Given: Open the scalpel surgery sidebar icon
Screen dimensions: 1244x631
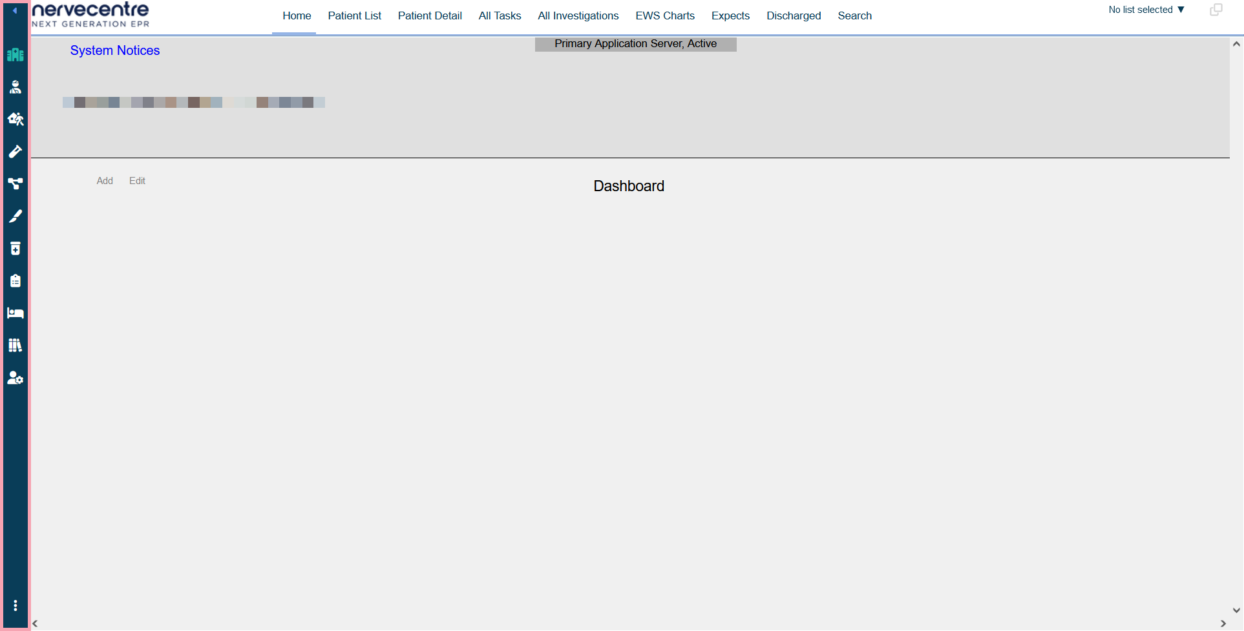Looking at the screenshot, I should [16, 216].
